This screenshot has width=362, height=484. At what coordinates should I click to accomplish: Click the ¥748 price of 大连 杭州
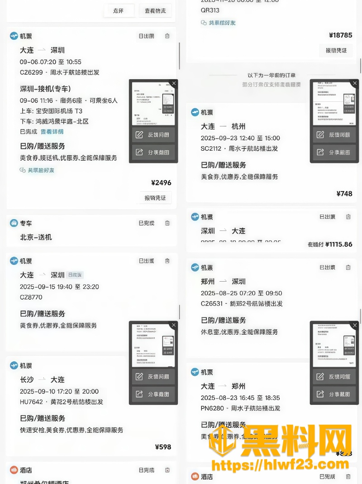344,194
